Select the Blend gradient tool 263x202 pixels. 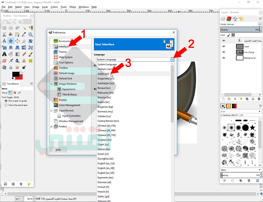(x=17, y=54)
